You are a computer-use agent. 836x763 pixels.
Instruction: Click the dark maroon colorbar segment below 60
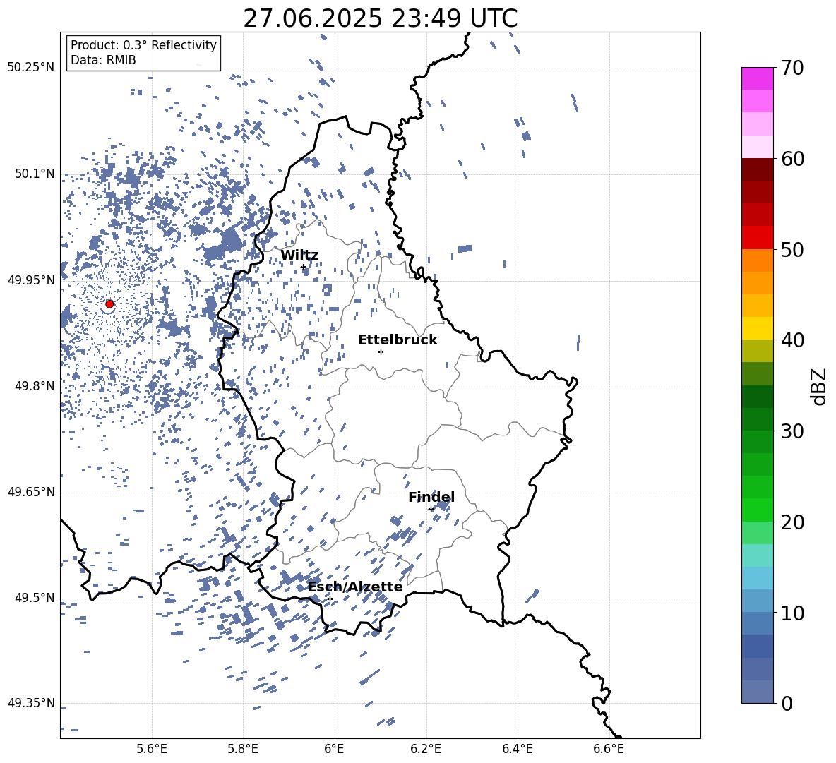(x=757, y=169)
